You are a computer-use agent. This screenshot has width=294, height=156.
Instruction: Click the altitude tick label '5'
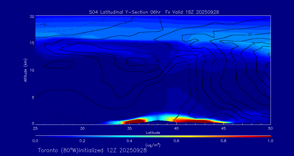(33, 97)
